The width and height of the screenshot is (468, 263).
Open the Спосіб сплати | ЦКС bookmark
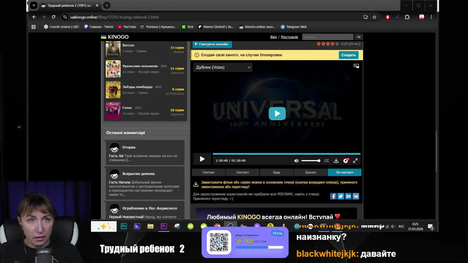click(x=61, y=27)
